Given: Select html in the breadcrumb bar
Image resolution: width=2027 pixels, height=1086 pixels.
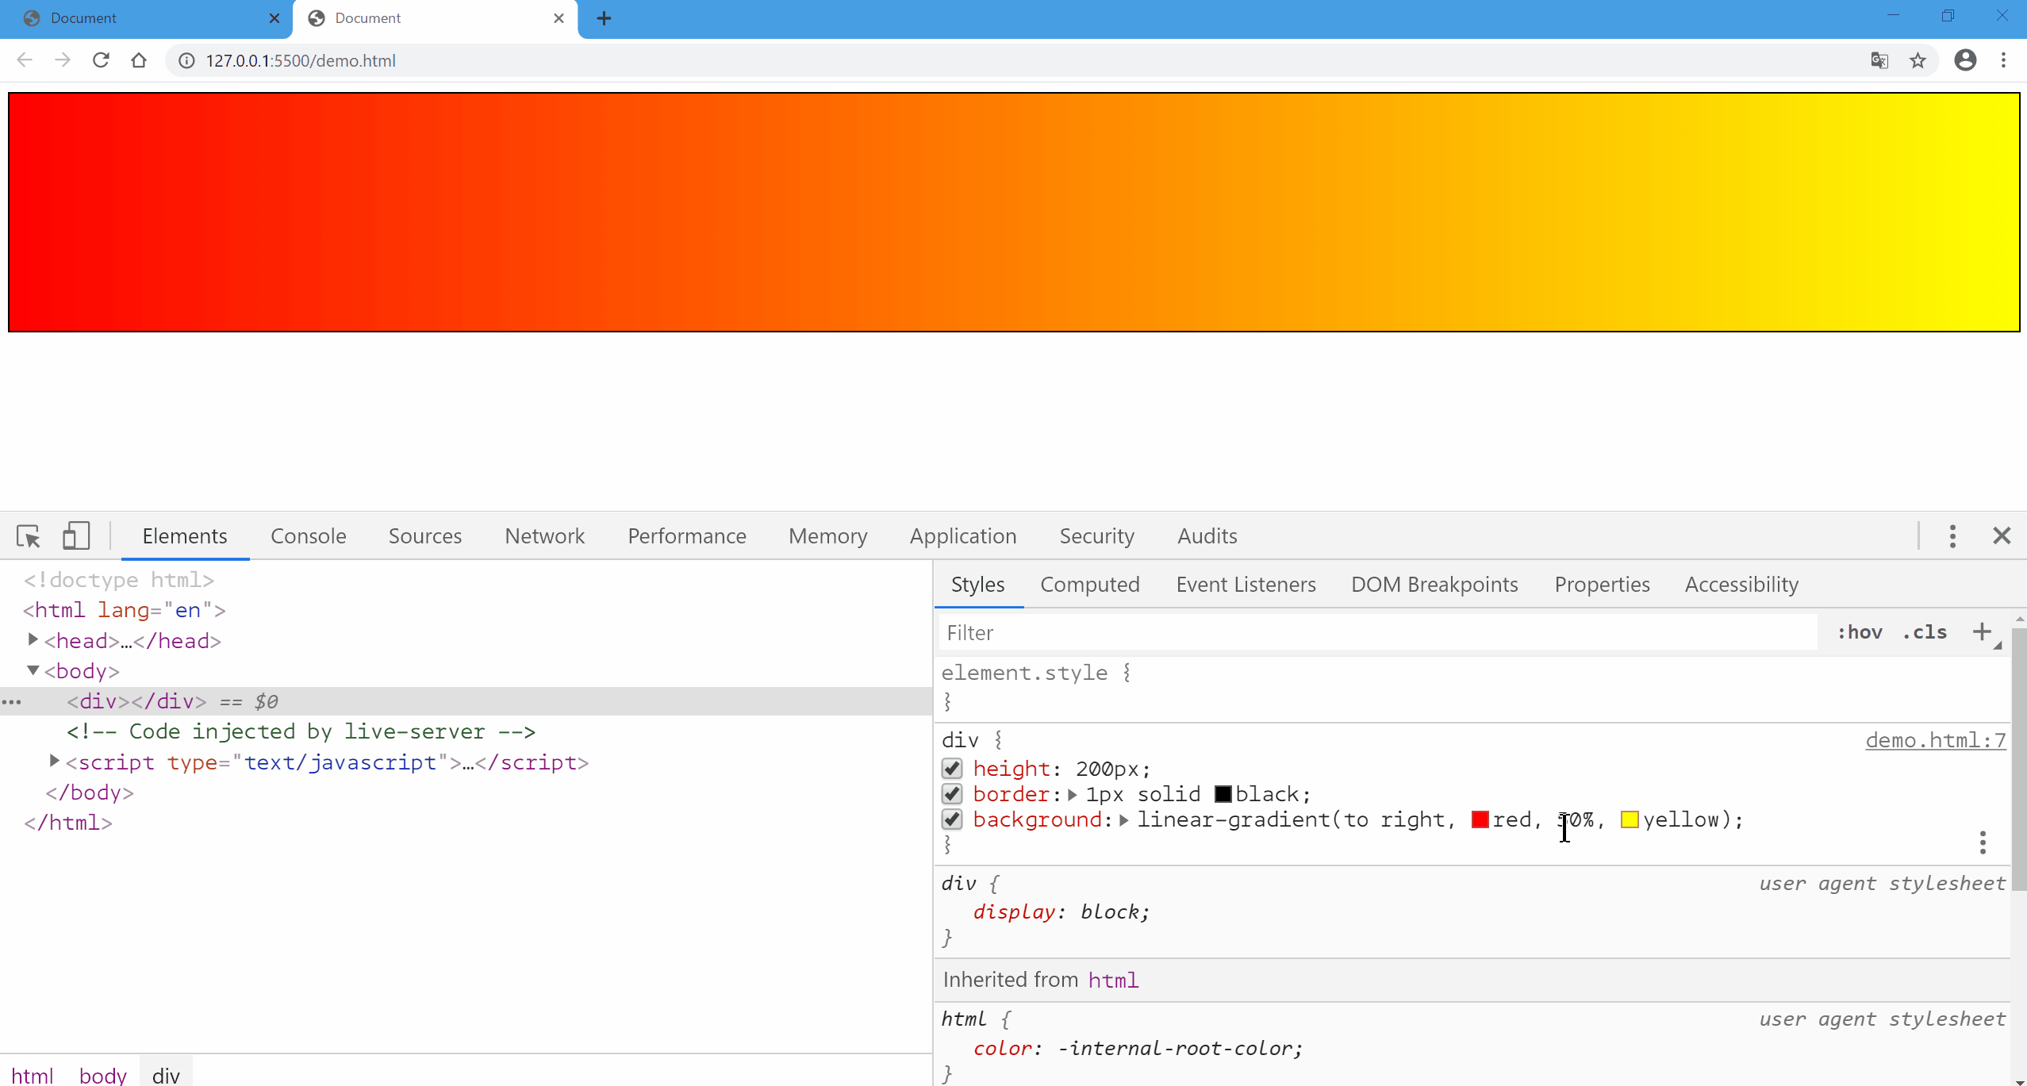Looking at the screenshot, I should point(33,1075).
